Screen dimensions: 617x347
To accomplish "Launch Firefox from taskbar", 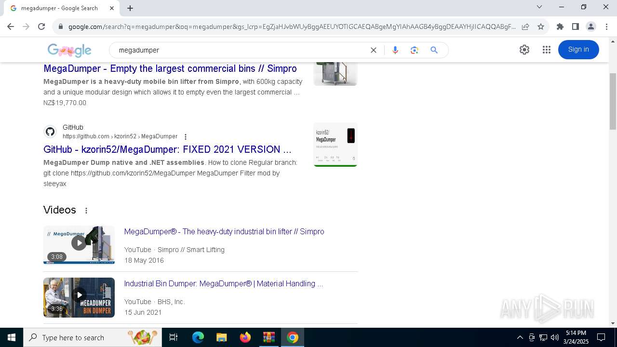I will [x=245, y=337].
